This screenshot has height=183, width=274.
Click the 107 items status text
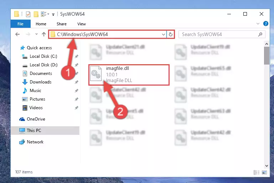pos(24,172)
